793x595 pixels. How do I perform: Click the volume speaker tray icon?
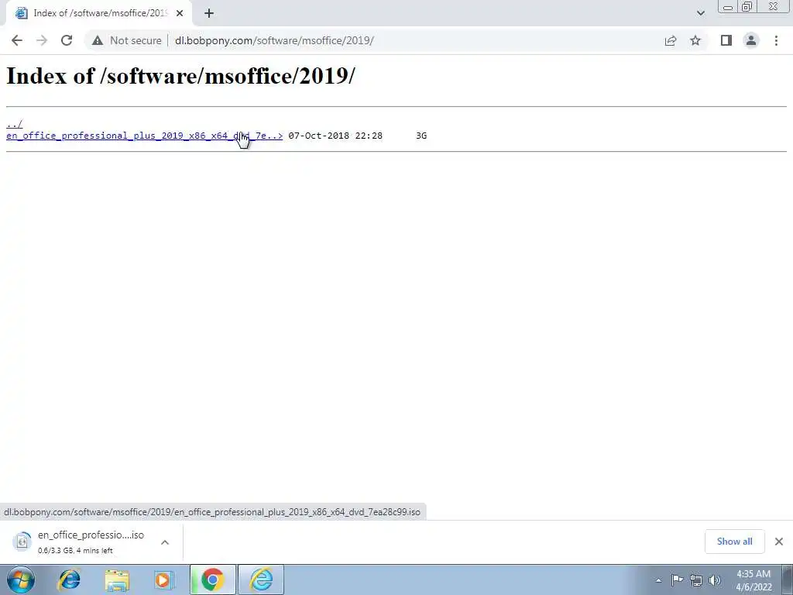pyautogui.click(x=715, y=580)
